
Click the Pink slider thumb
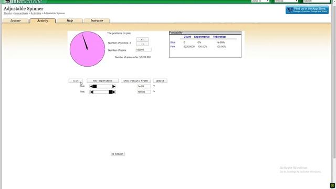[x=110, y=92]
